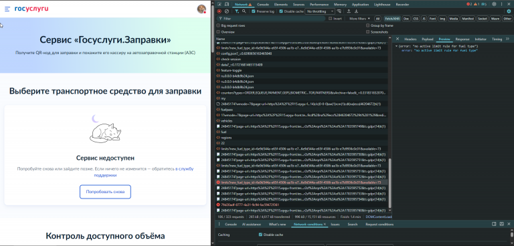514x246 pixels.
Task: Show more request detail tabs chevron
Action: [508, 39]
